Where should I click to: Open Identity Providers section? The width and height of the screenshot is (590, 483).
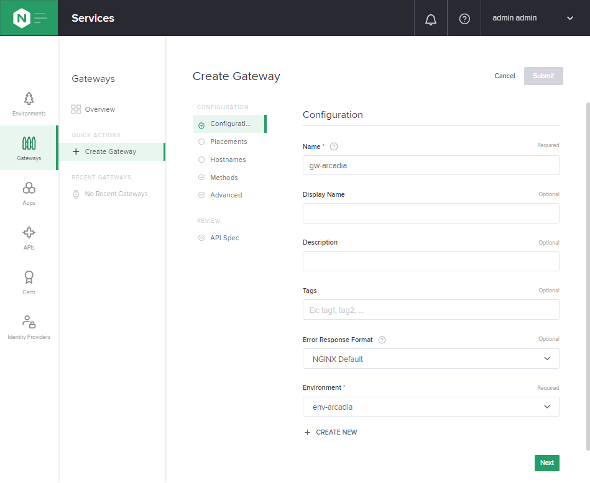pyautogui.click(x=29, y=327)
